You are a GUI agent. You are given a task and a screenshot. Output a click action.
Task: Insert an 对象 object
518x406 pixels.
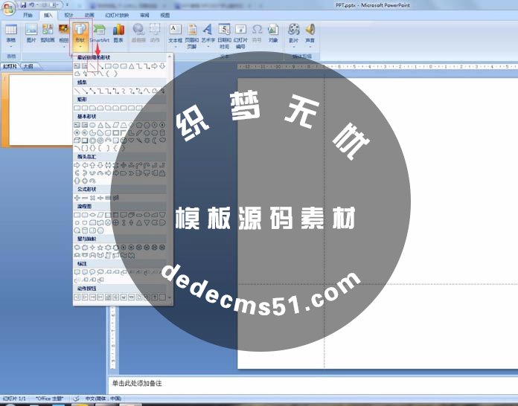point(273,33)
